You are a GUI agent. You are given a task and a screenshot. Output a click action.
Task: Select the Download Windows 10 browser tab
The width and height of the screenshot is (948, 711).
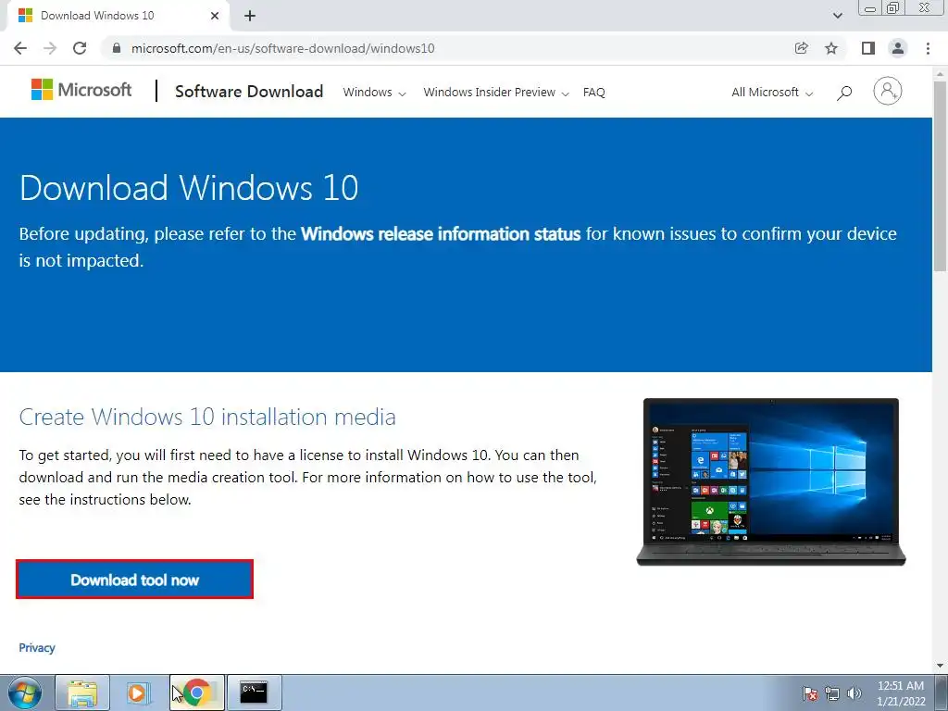[118, 16]
